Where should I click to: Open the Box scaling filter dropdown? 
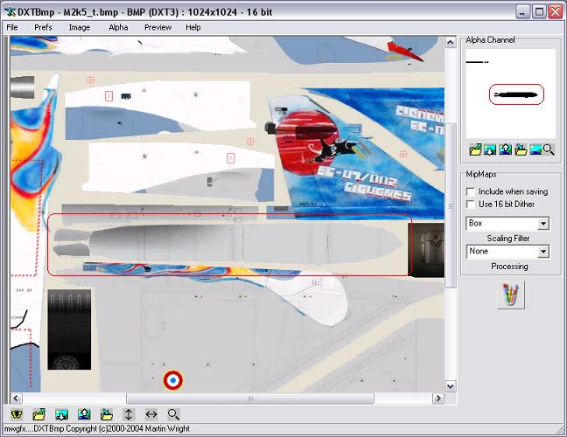(x=543, y=224)
